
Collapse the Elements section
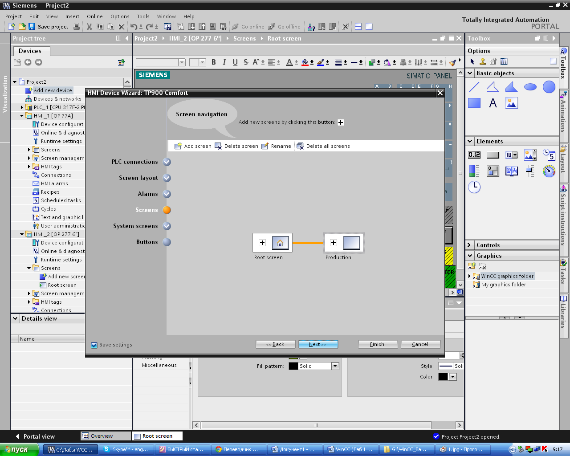click(470, 141)
